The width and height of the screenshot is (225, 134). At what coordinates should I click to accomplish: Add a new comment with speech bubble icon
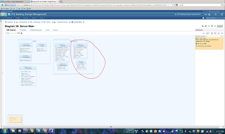click(203, 33)
